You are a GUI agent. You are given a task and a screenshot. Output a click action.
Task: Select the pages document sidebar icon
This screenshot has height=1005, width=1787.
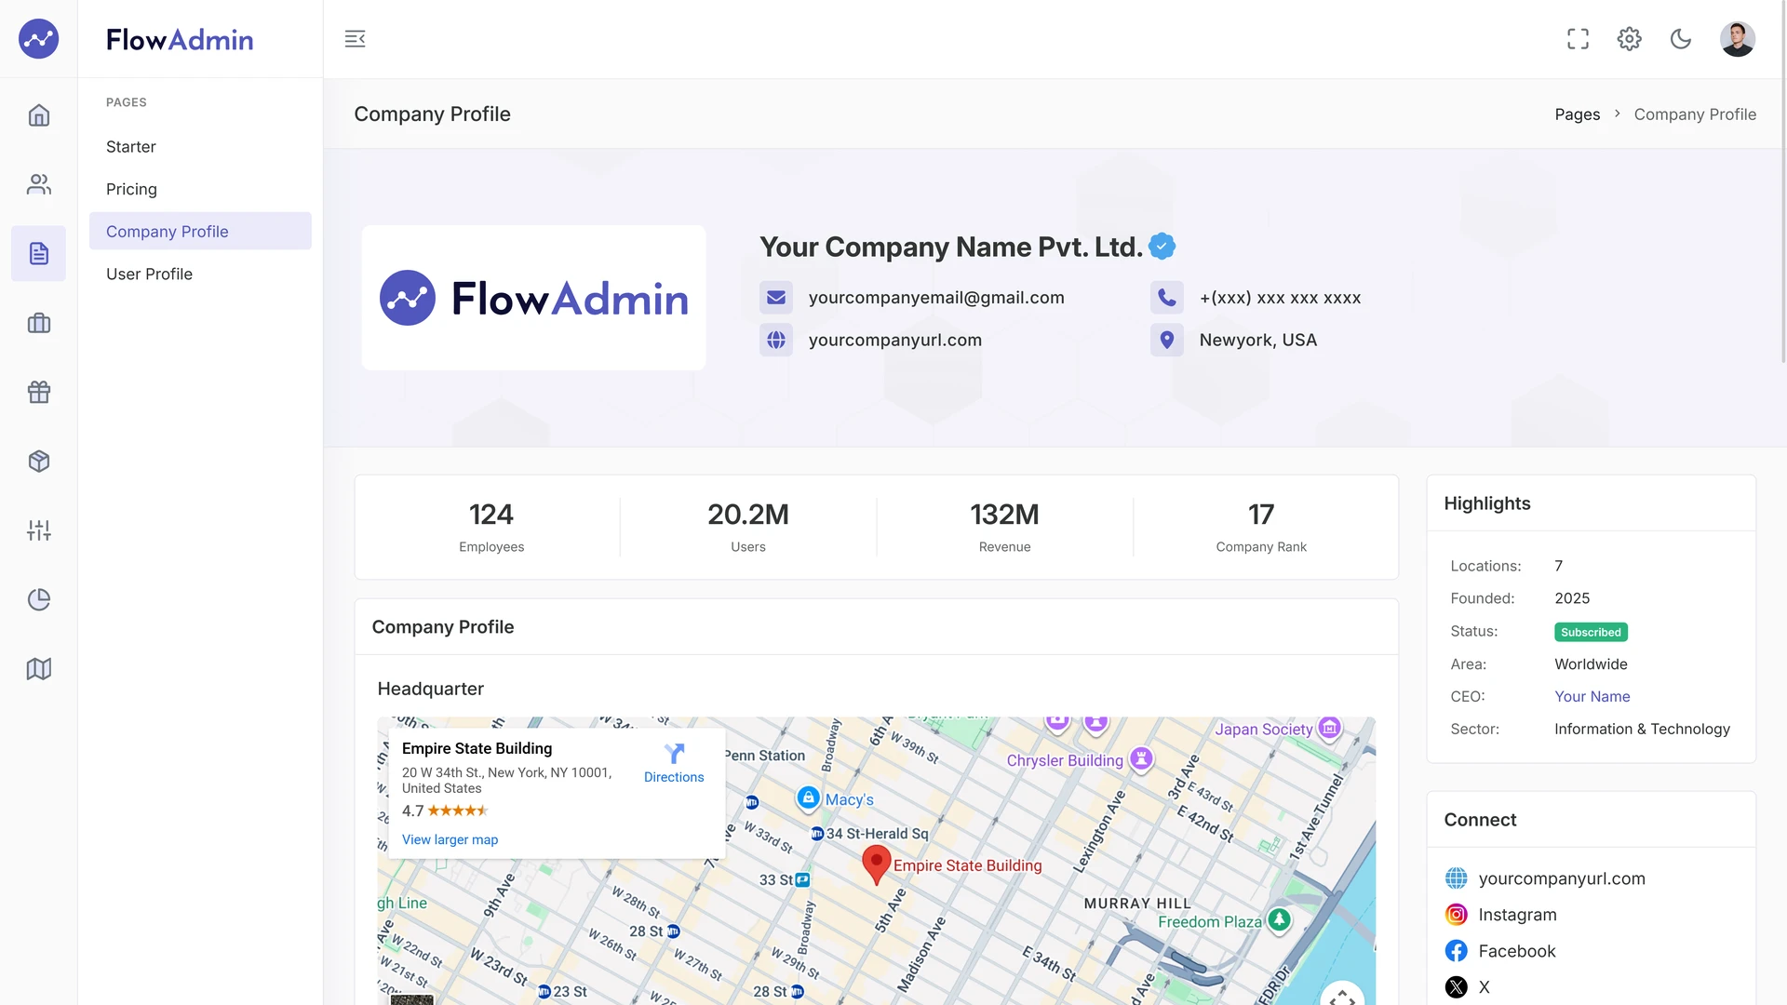[x=38, y=253]
